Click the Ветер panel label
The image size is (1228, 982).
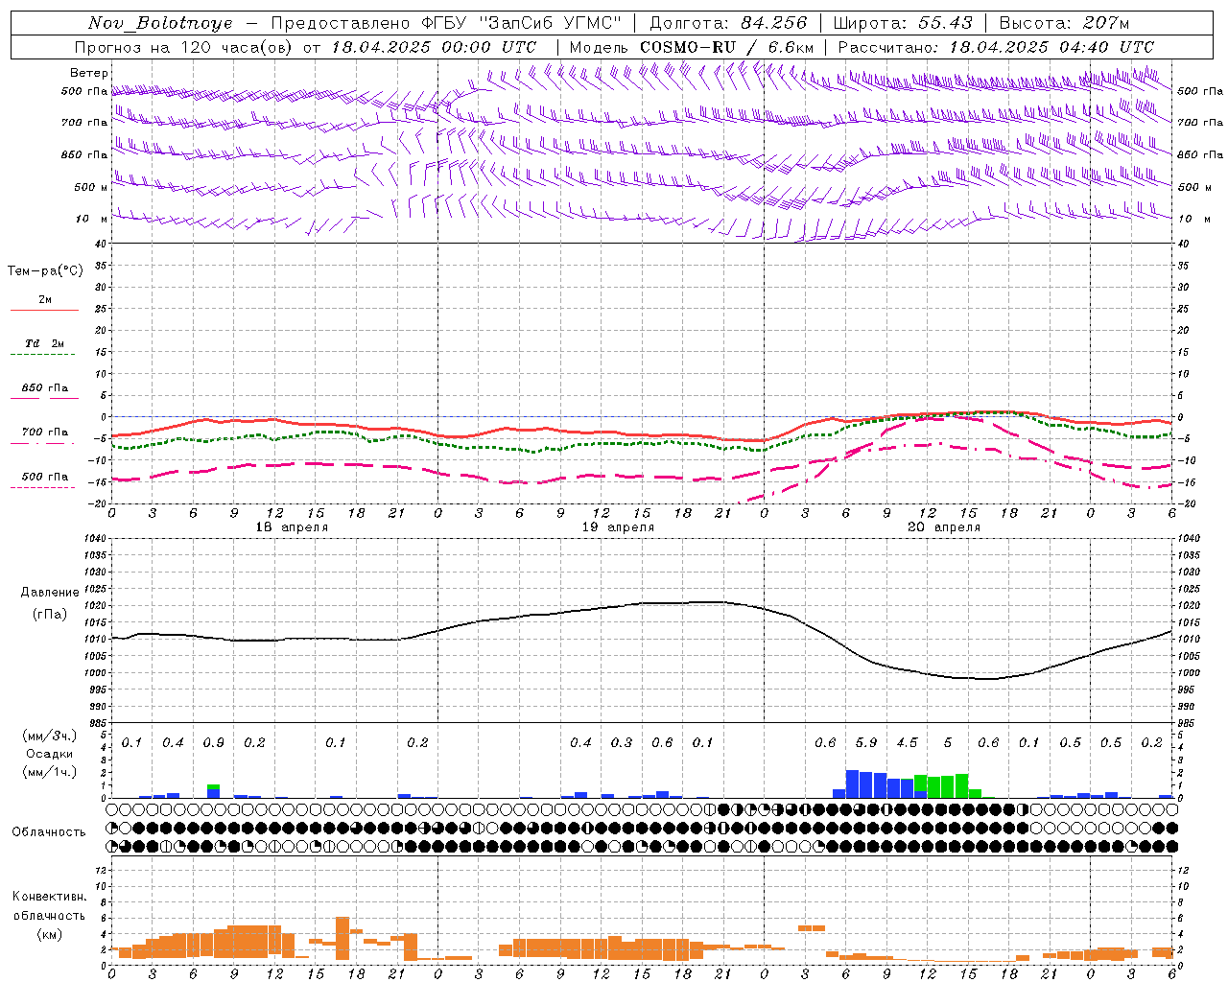coord(89,73)
